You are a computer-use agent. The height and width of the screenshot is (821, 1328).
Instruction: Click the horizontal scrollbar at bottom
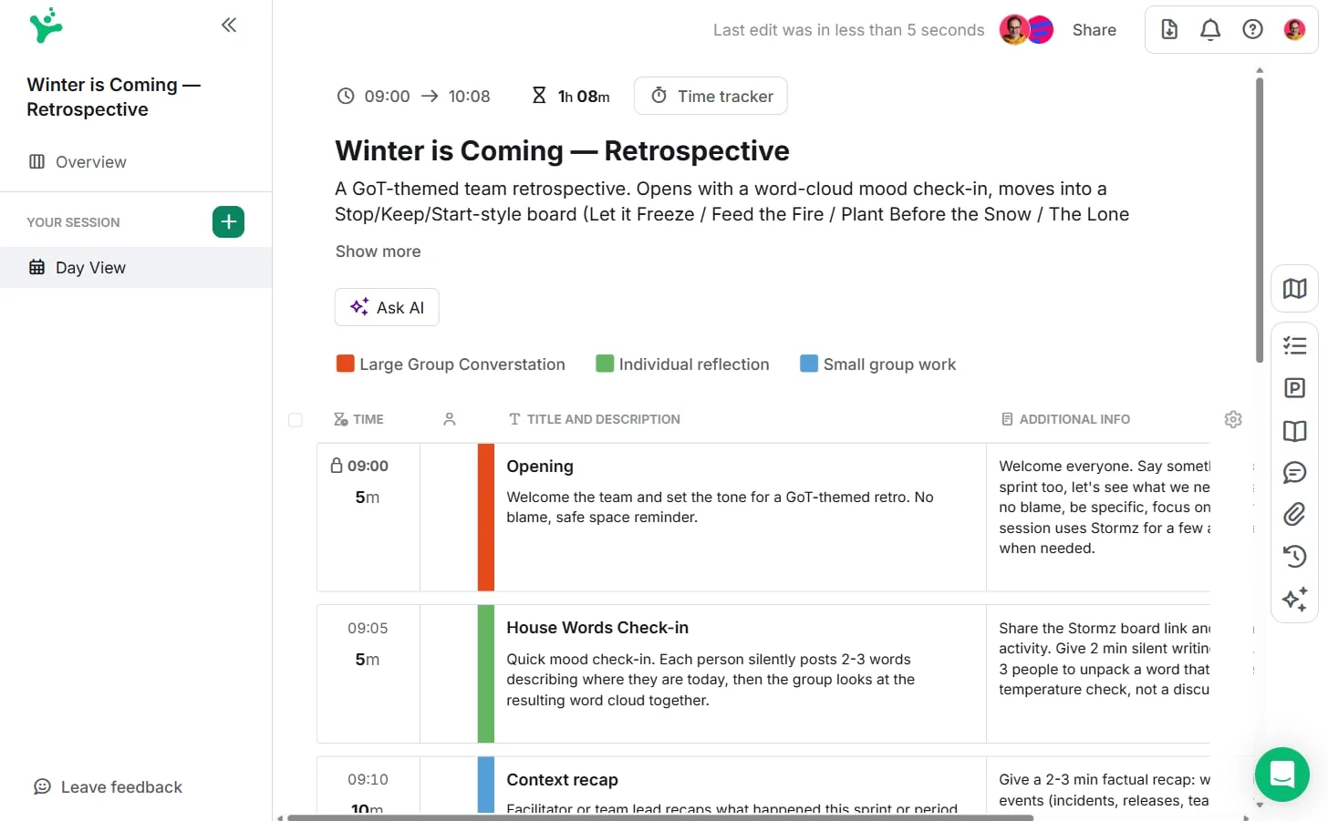pyautogui.click(x=660, y=817)
